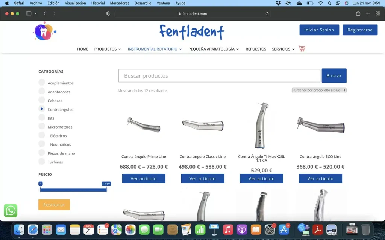Open Finder in the Dock
385x240 pixels.
(x=19, y=230)
